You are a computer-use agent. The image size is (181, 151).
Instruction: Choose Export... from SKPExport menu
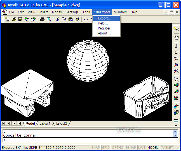pyautogui.click(x=106, y=18)
